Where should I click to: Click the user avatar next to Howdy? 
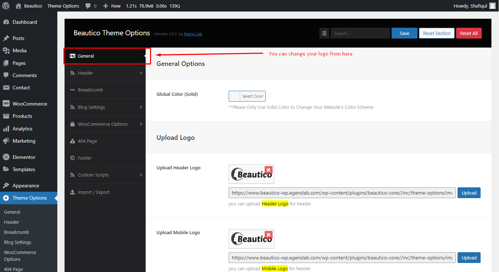coord(493,6)
